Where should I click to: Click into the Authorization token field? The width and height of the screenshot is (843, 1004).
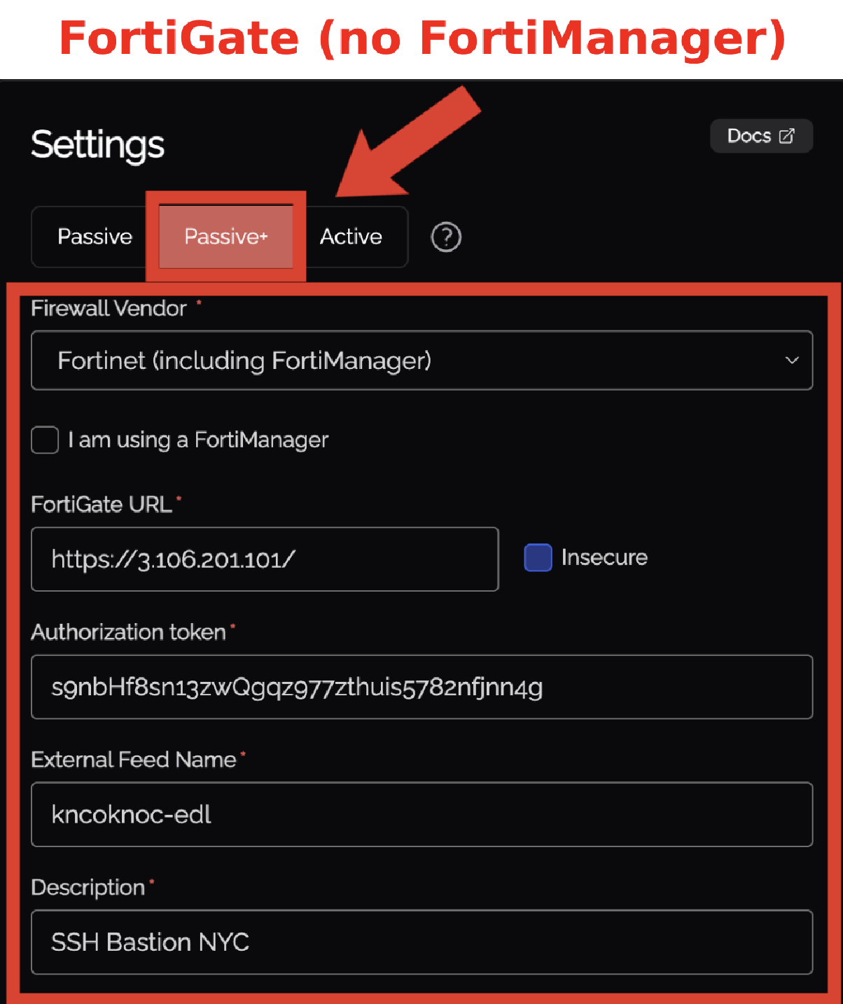[421, 687]
